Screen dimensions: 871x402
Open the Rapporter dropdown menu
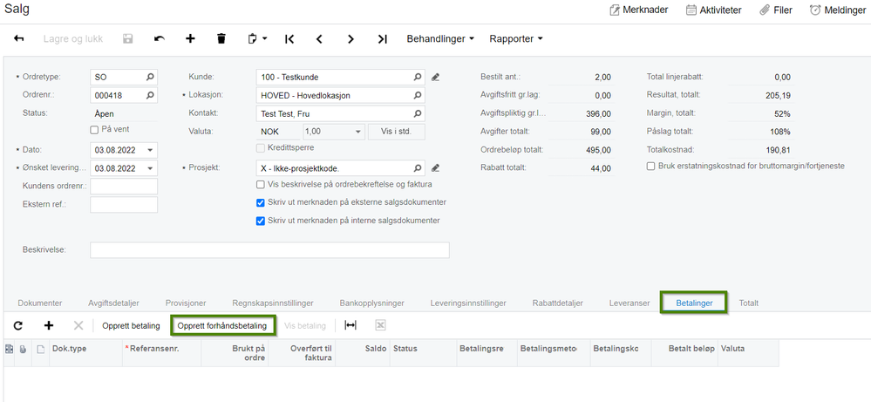pyautogui.click(x=515, y=39)
